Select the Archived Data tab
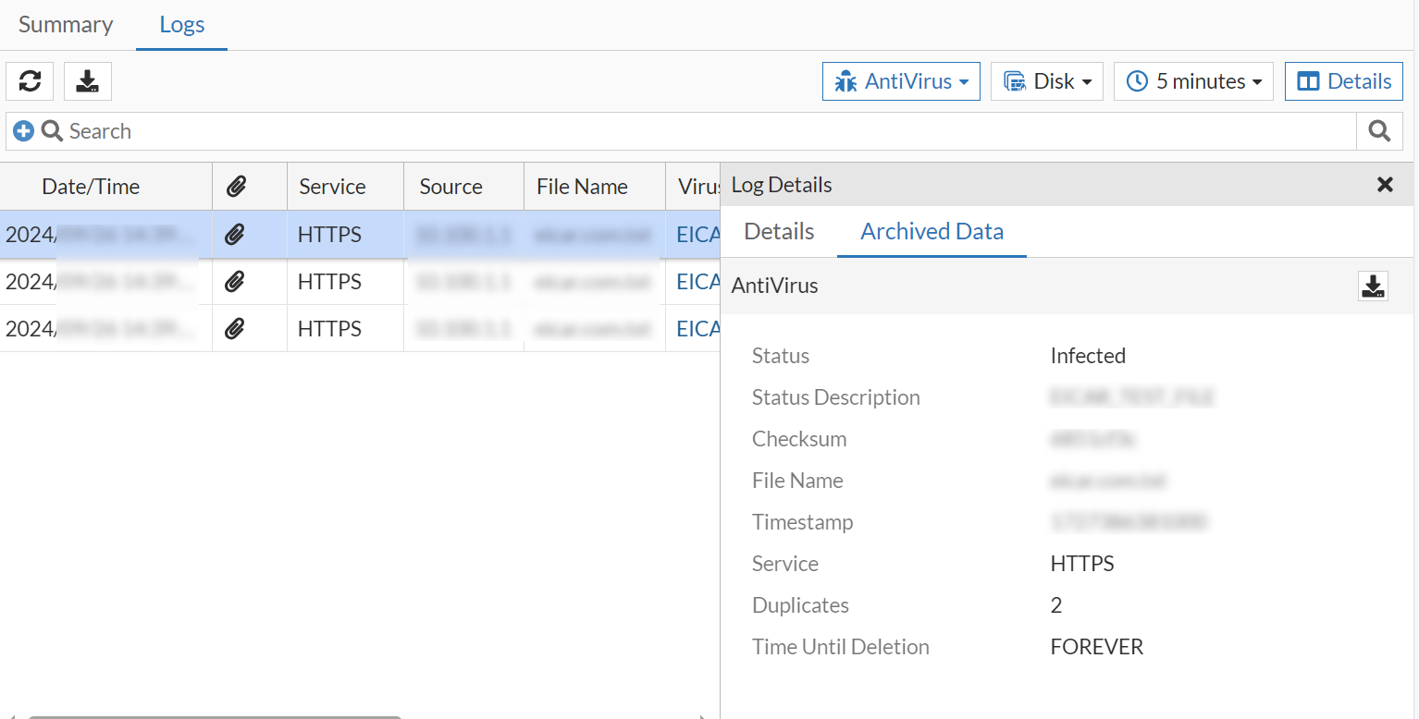 (x=932, y=231)
